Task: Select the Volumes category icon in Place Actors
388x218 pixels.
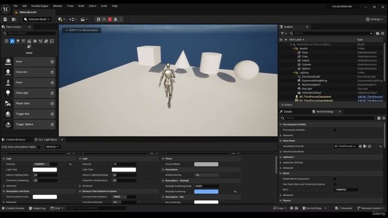Action: click(46, 41)
